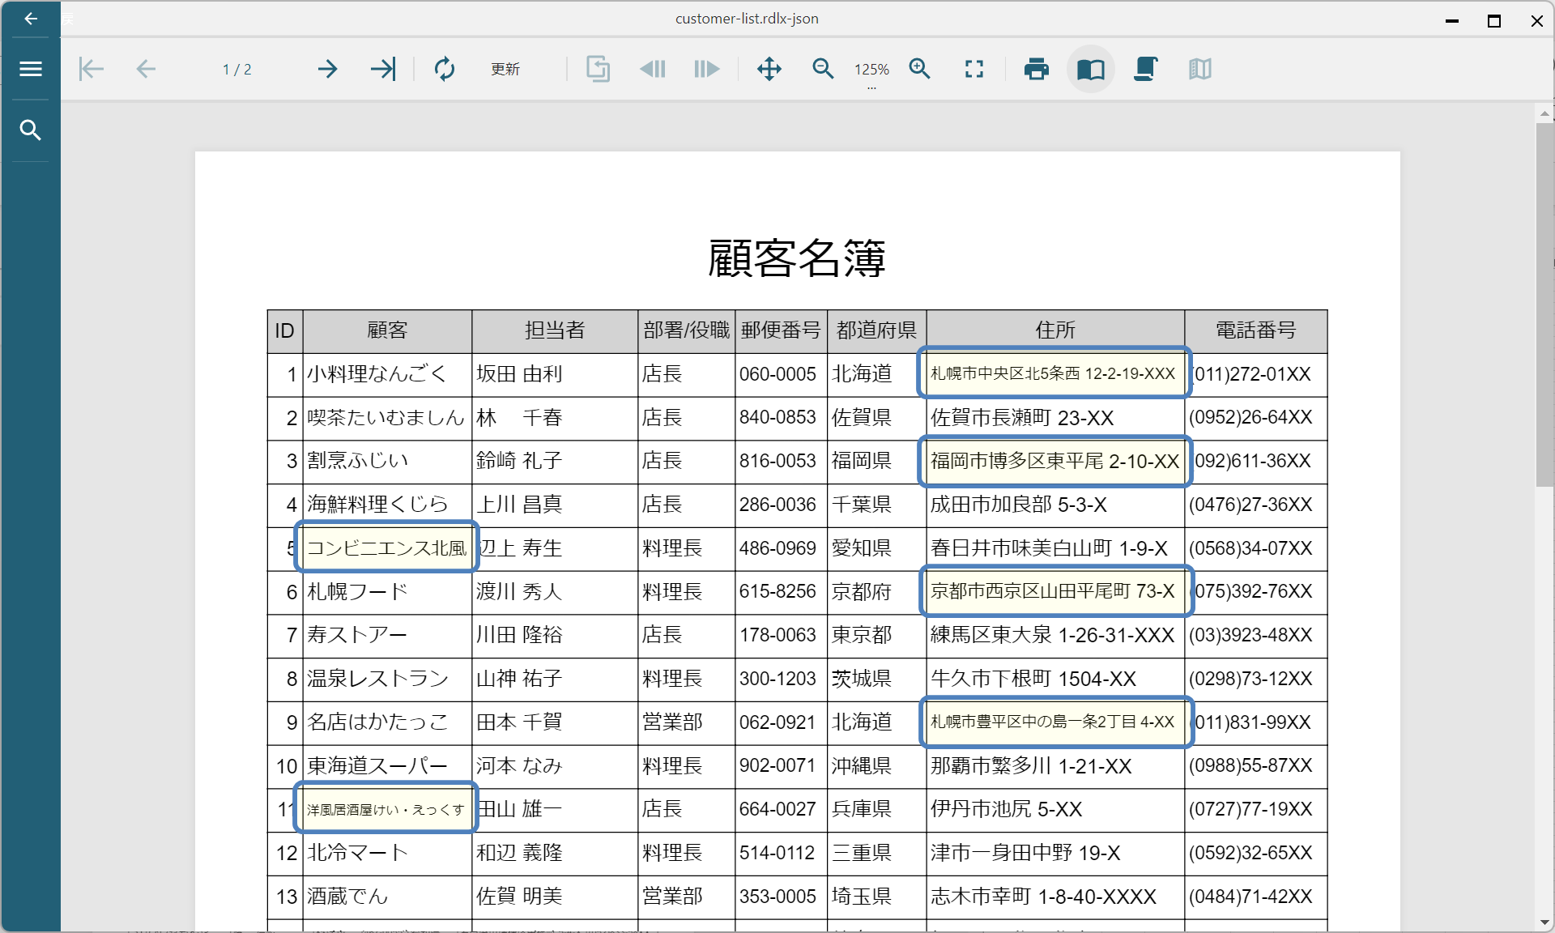
Task: Click the print icon
Action: coord(1037,69)
